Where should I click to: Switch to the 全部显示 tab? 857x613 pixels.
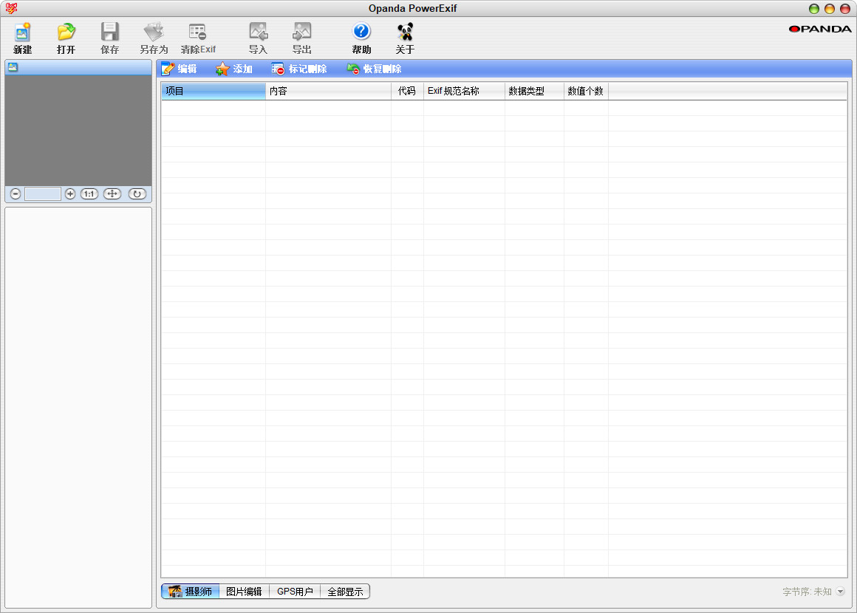tap(345, 591)
